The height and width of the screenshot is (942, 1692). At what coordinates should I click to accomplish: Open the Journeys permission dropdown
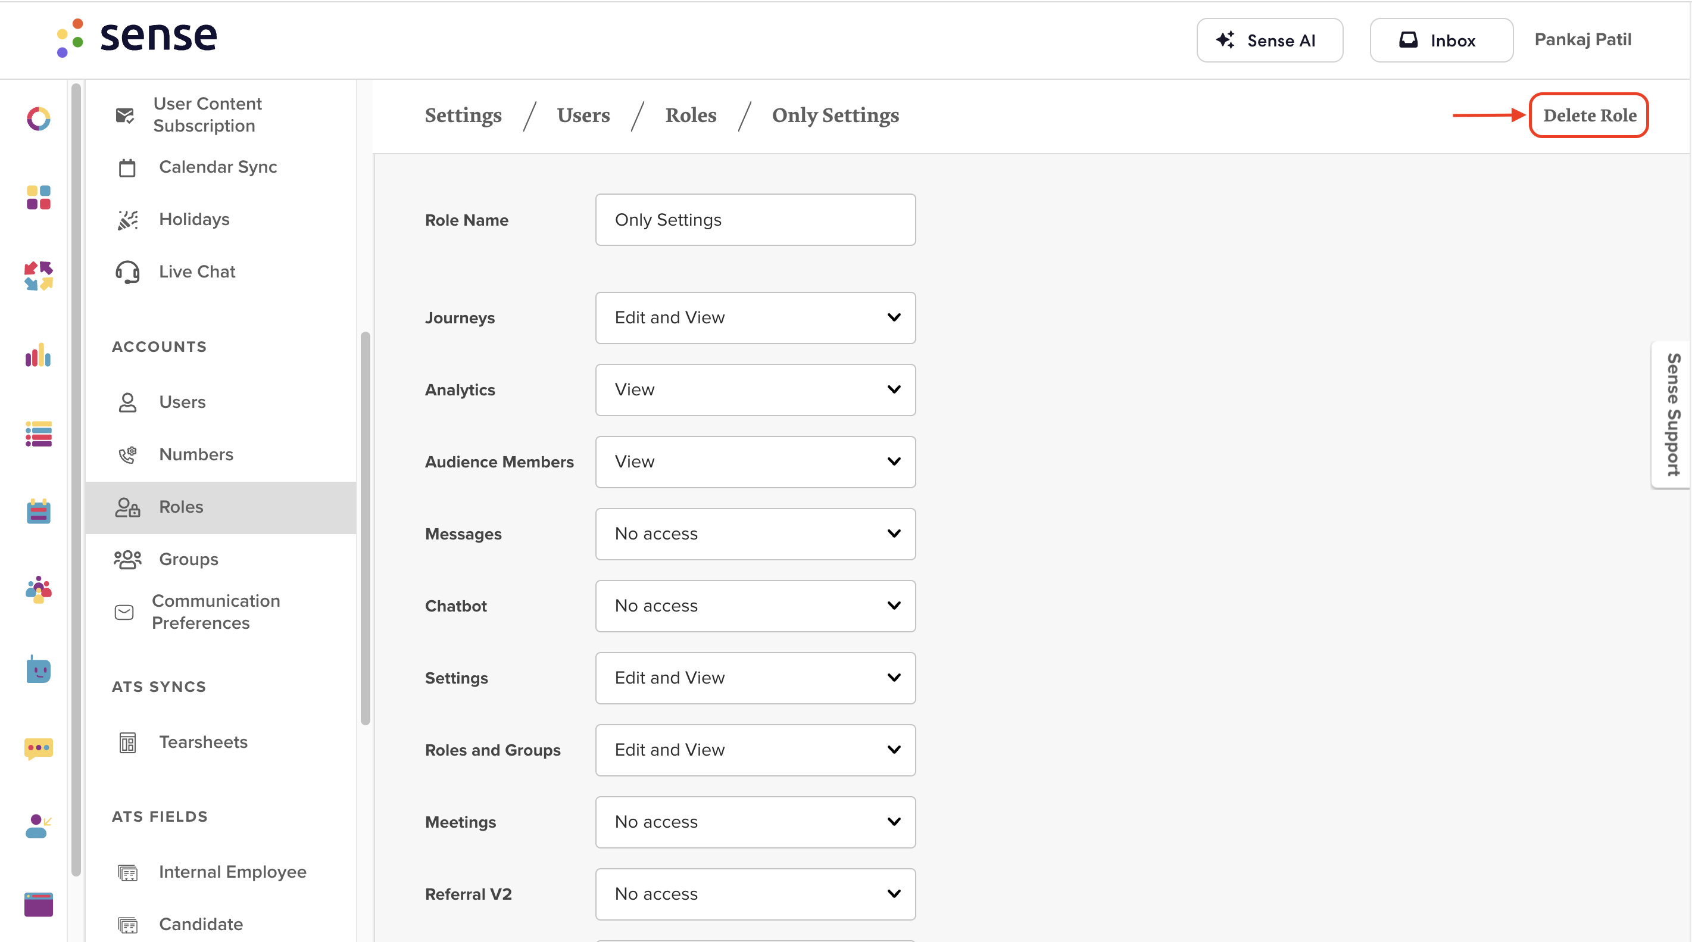[756, 318]
